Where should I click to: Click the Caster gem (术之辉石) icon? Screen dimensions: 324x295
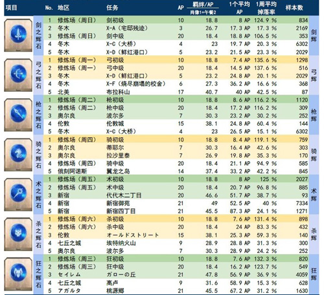18,194
